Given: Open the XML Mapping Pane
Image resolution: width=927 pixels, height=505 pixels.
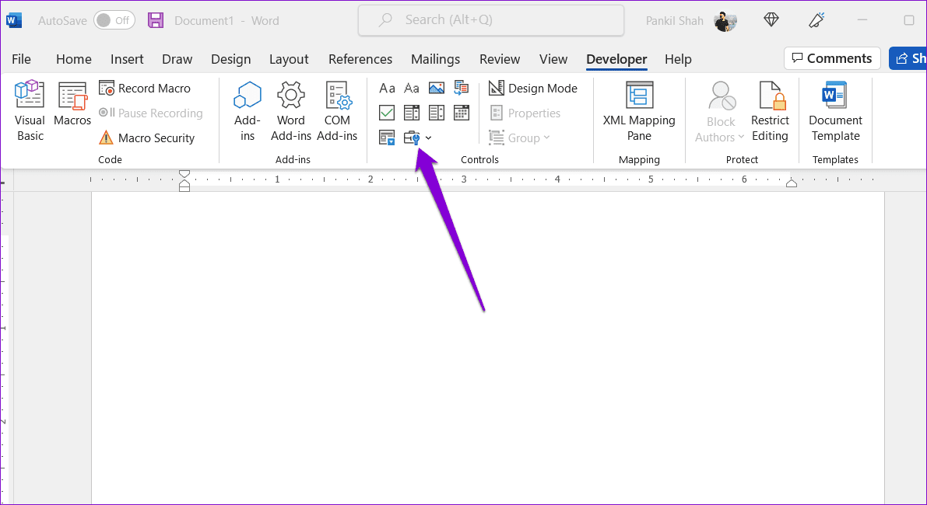Looking at the screenshot, I should pyautogui.click(x=639, y=112).
